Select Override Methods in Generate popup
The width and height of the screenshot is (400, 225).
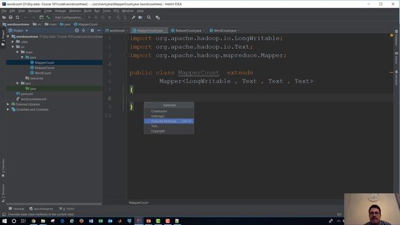click(x=169, y=121)
